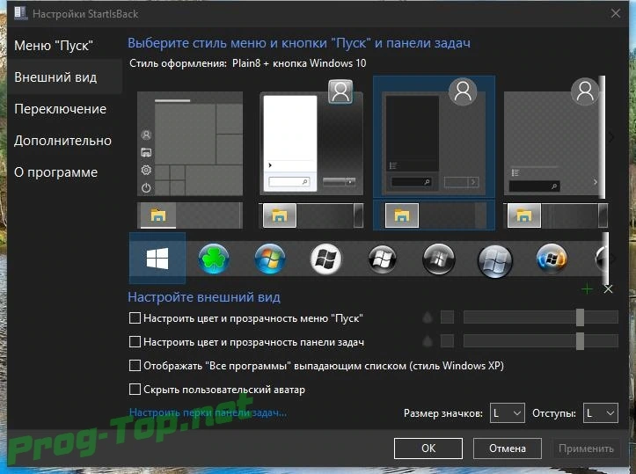Click the green plus to add orb image

click(587, 289)
